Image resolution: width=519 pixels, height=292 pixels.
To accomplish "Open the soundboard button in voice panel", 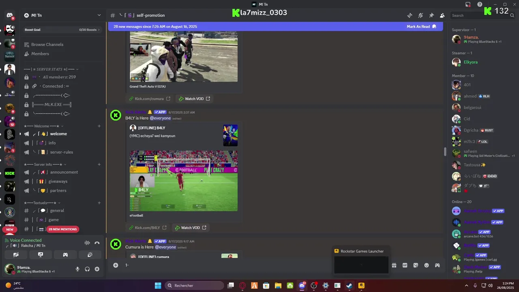I will tap(90, 255).
